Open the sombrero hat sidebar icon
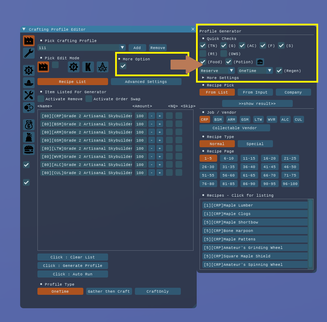Image resolution: width=327 pixels, height=322 pixels. 29,83
